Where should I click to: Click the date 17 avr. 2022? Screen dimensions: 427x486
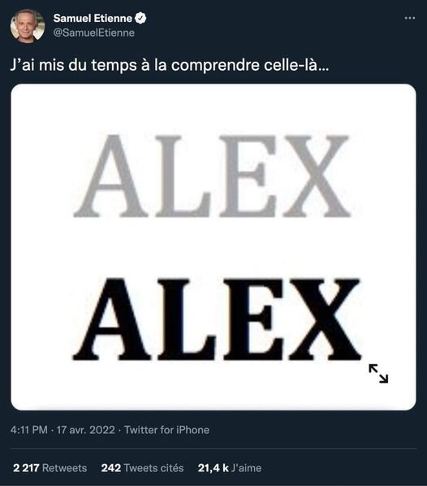[86, 430]
